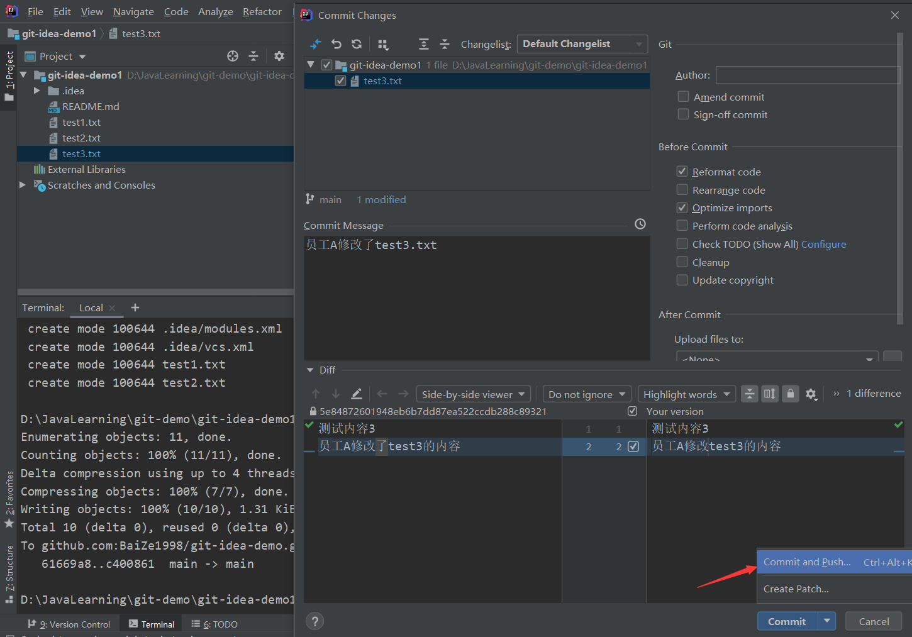912x637 pixels.
Task: Click the help question mark button
Action: point(314,621)
